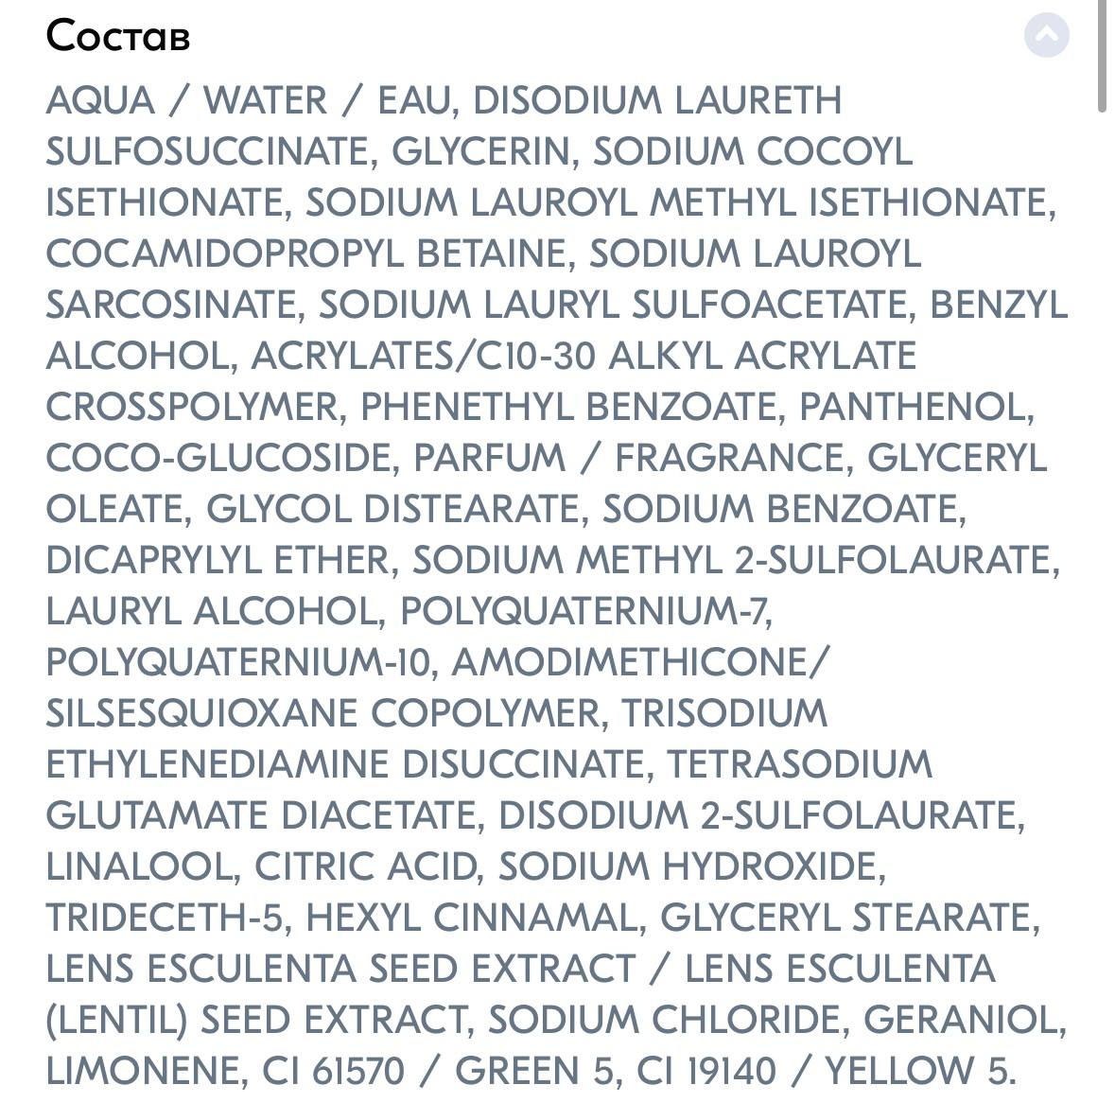This screenshot has height=1120, width=1115.
Task: Click the ingredient POLYQUATERNIUM-7
Action: pos(585,611)
